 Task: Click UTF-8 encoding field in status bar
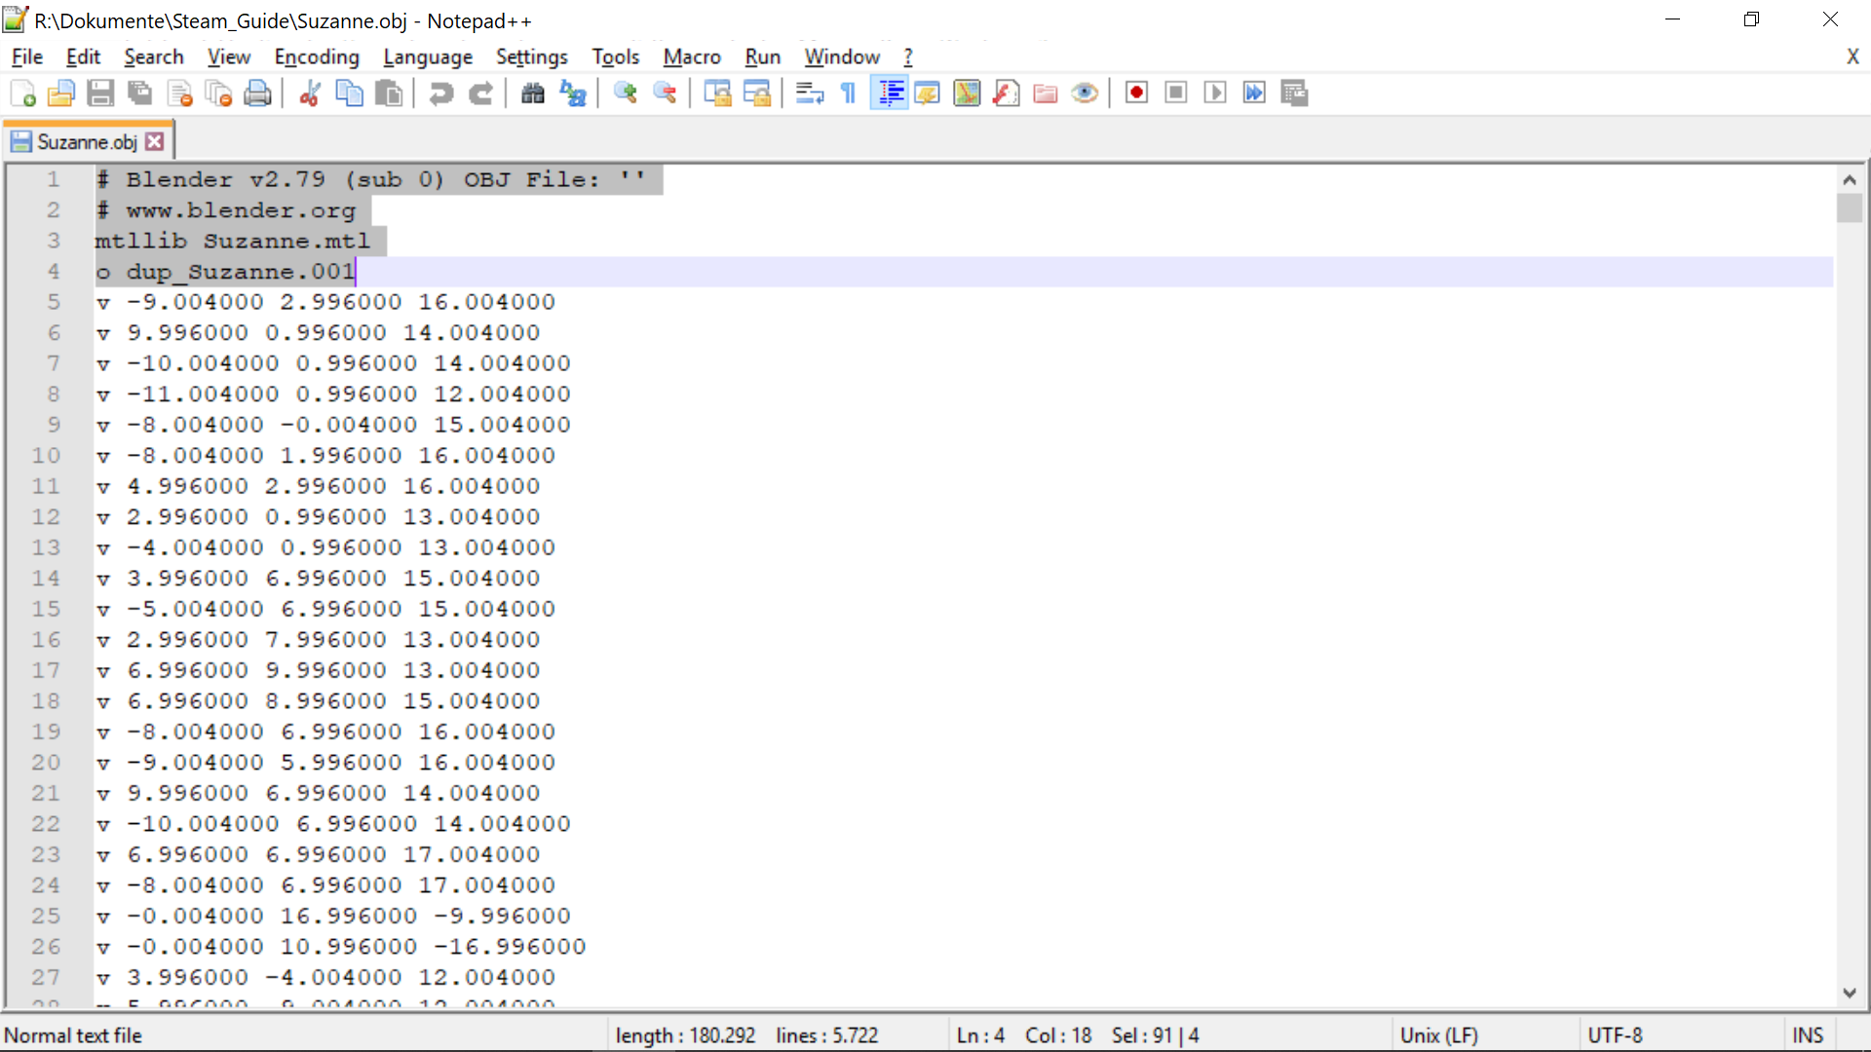[1615, 1035]
